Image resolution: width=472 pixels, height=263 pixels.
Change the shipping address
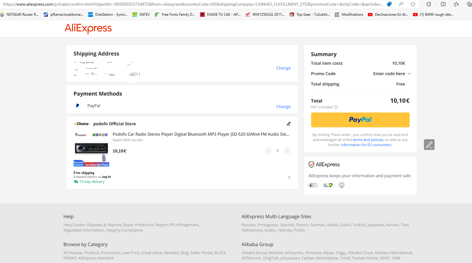(x=283, y=68)
